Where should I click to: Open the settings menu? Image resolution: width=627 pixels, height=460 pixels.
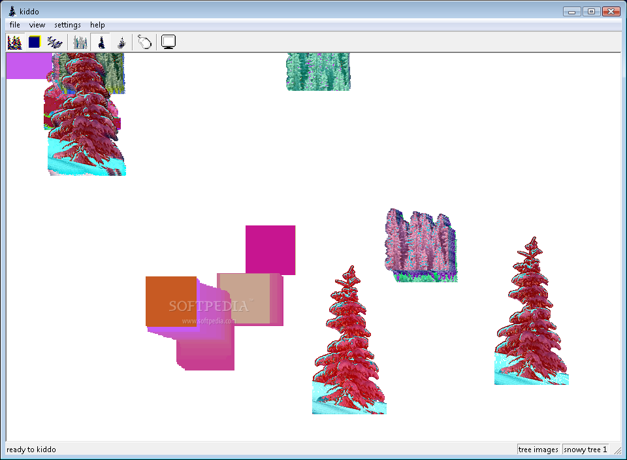(x=67, y=25)
